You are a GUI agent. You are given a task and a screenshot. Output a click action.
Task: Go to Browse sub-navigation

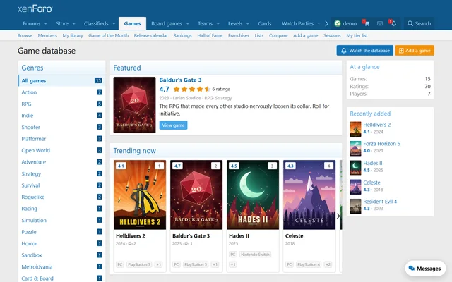tap(25, 35)
